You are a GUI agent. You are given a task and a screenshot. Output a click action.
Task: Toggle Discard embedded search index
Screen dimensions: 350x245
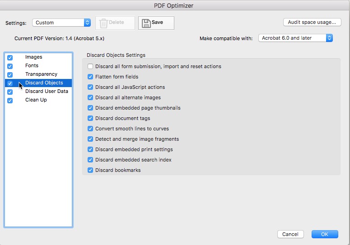point(90,160)
